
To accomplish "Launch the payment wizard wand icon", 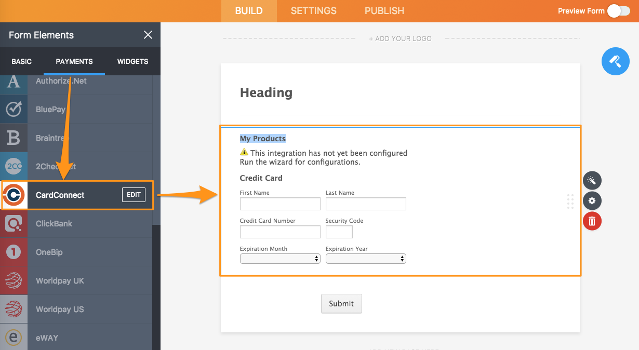I will [592, 181].
